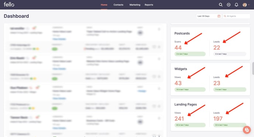Click the '83 in last 7 days' badge
The height and width of the screenshot is (137, 254).
(190, 125)
